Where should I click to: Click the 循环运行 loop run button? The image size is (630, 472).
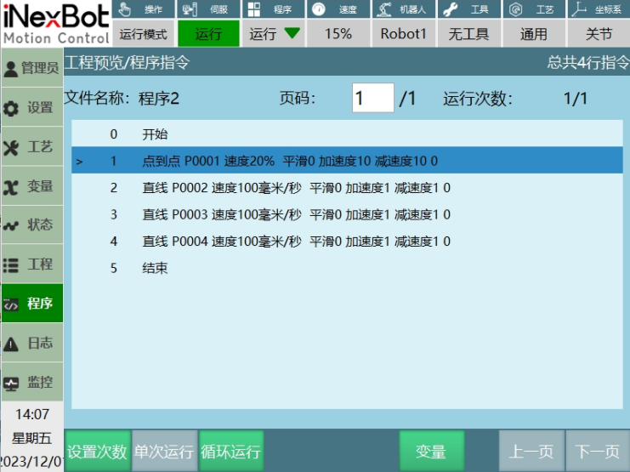(x=230, y=452)
